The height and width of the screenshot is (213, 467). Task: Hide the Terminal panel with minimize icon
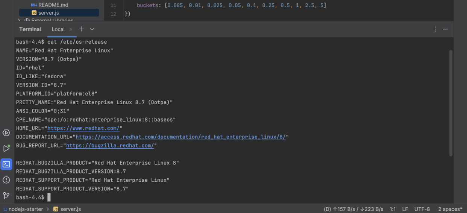pyautogui.click(x=445, y=29)
